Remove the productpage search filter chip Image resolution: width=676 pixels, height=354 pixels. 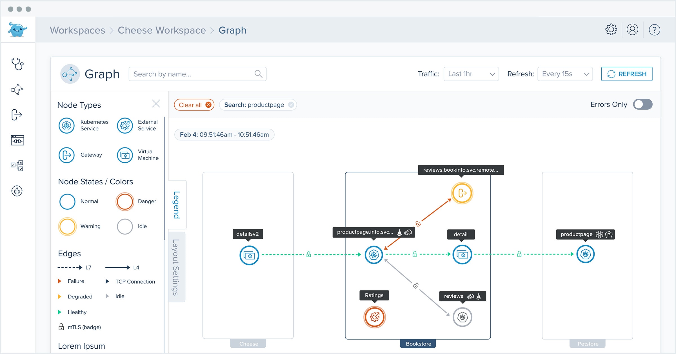291,105
